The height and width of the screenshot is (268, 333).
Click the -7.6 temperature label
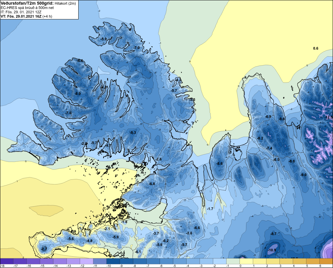[x=68, y=113]
